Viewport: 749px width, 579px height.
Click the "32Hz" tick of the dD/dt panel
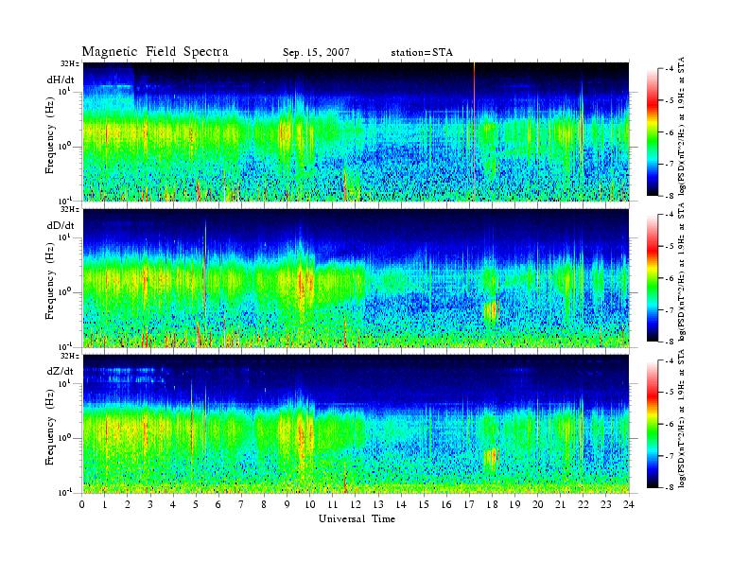point(70,209)
